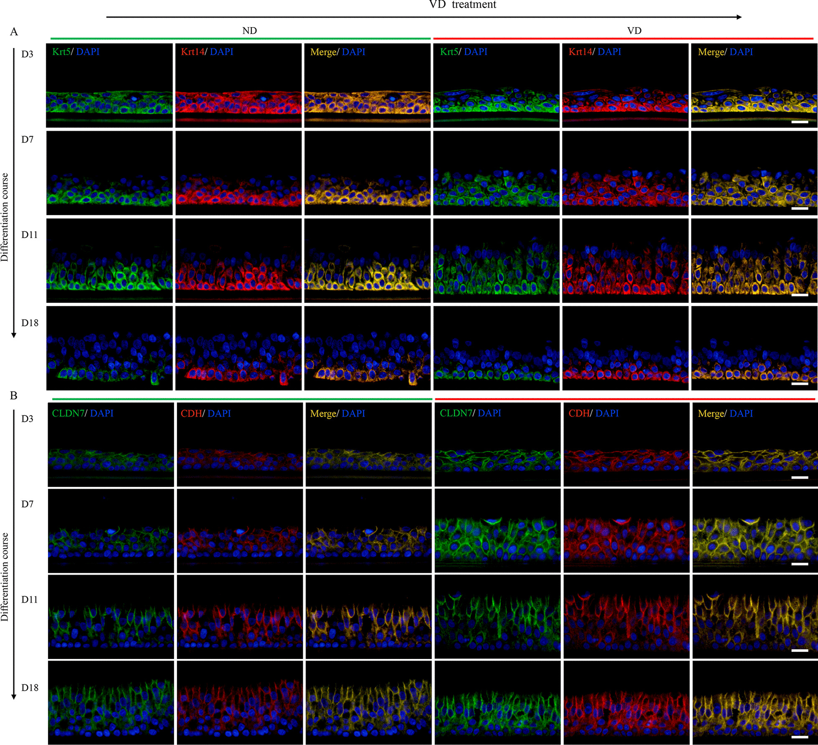This screenshot has width=818, height=745.
Task: Click the long arrow under 'VD treatment'
Action: 424,17
